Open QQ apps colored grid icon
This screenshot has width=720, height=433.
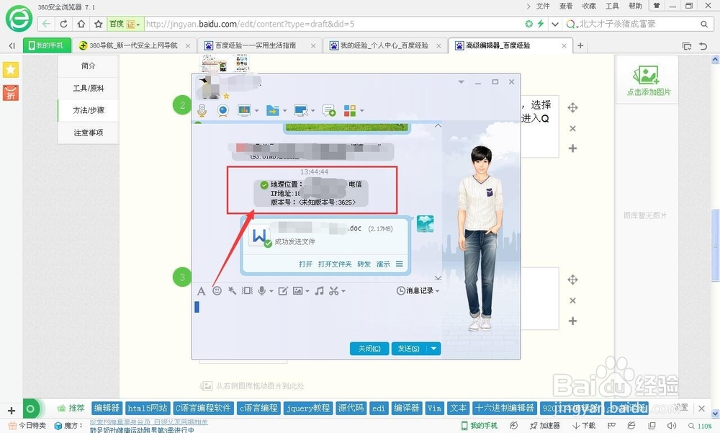coord(350,110)
